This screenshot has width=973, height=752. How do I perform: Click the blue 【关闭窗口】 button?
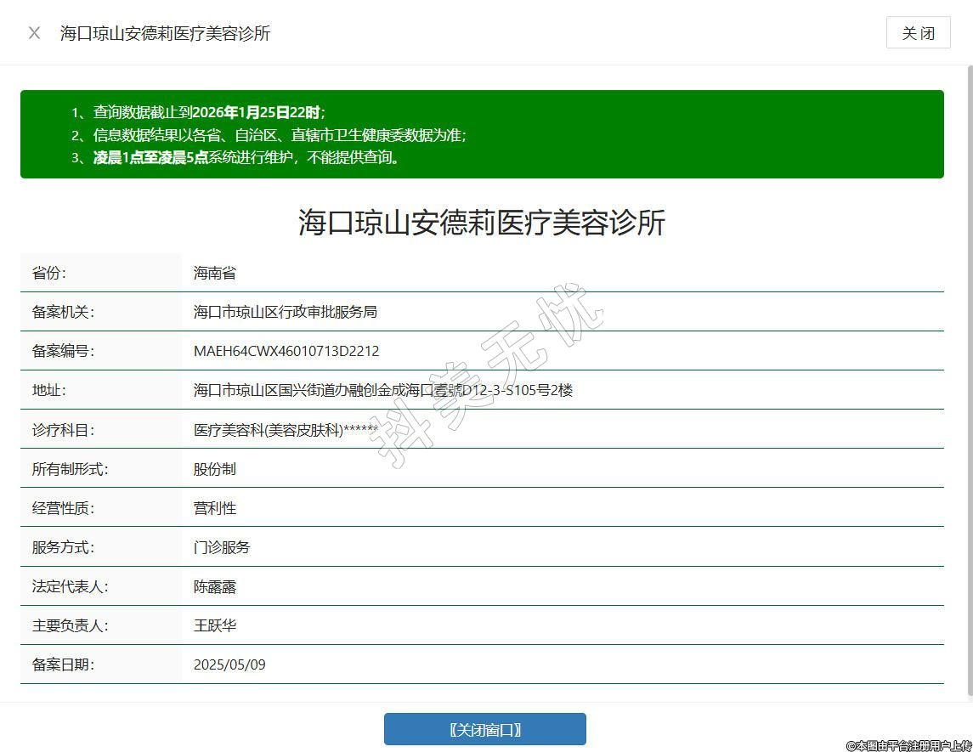484,729
